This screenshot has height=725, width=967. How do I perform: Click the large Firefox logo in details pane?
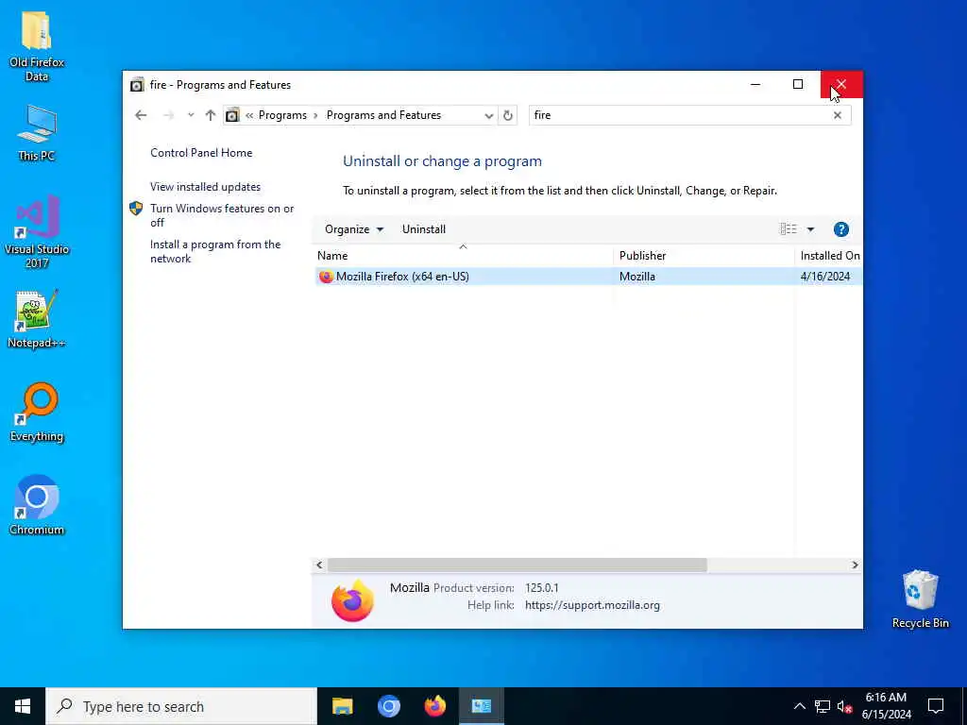click(352, 600)
